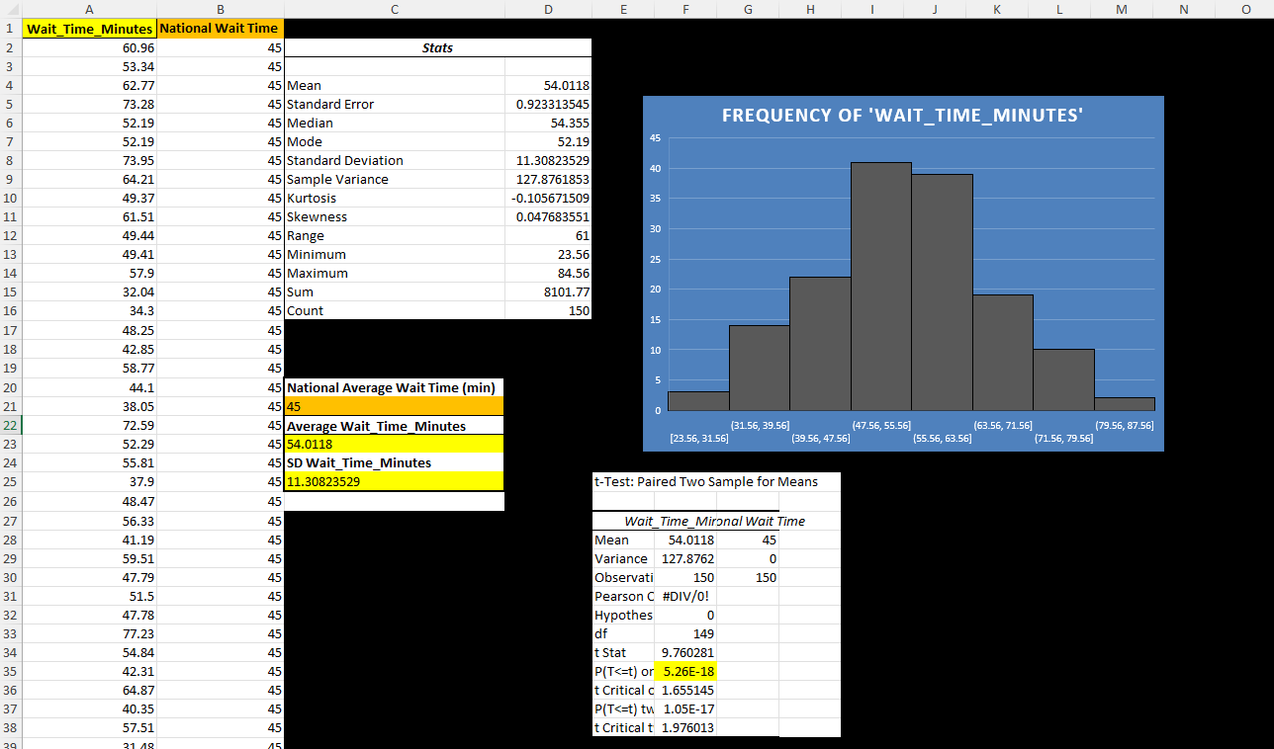Select the National Wait Time header cell
The height and width of the screenshot is (749, 1274).
[220, 28]
